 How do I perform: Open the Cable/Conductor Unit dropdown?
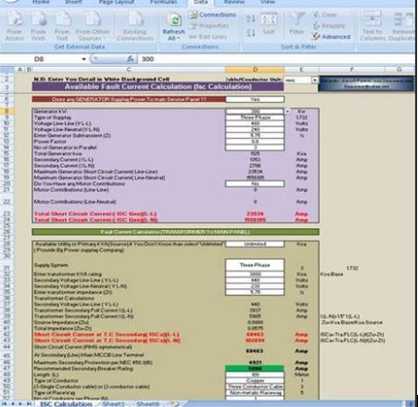314,81
